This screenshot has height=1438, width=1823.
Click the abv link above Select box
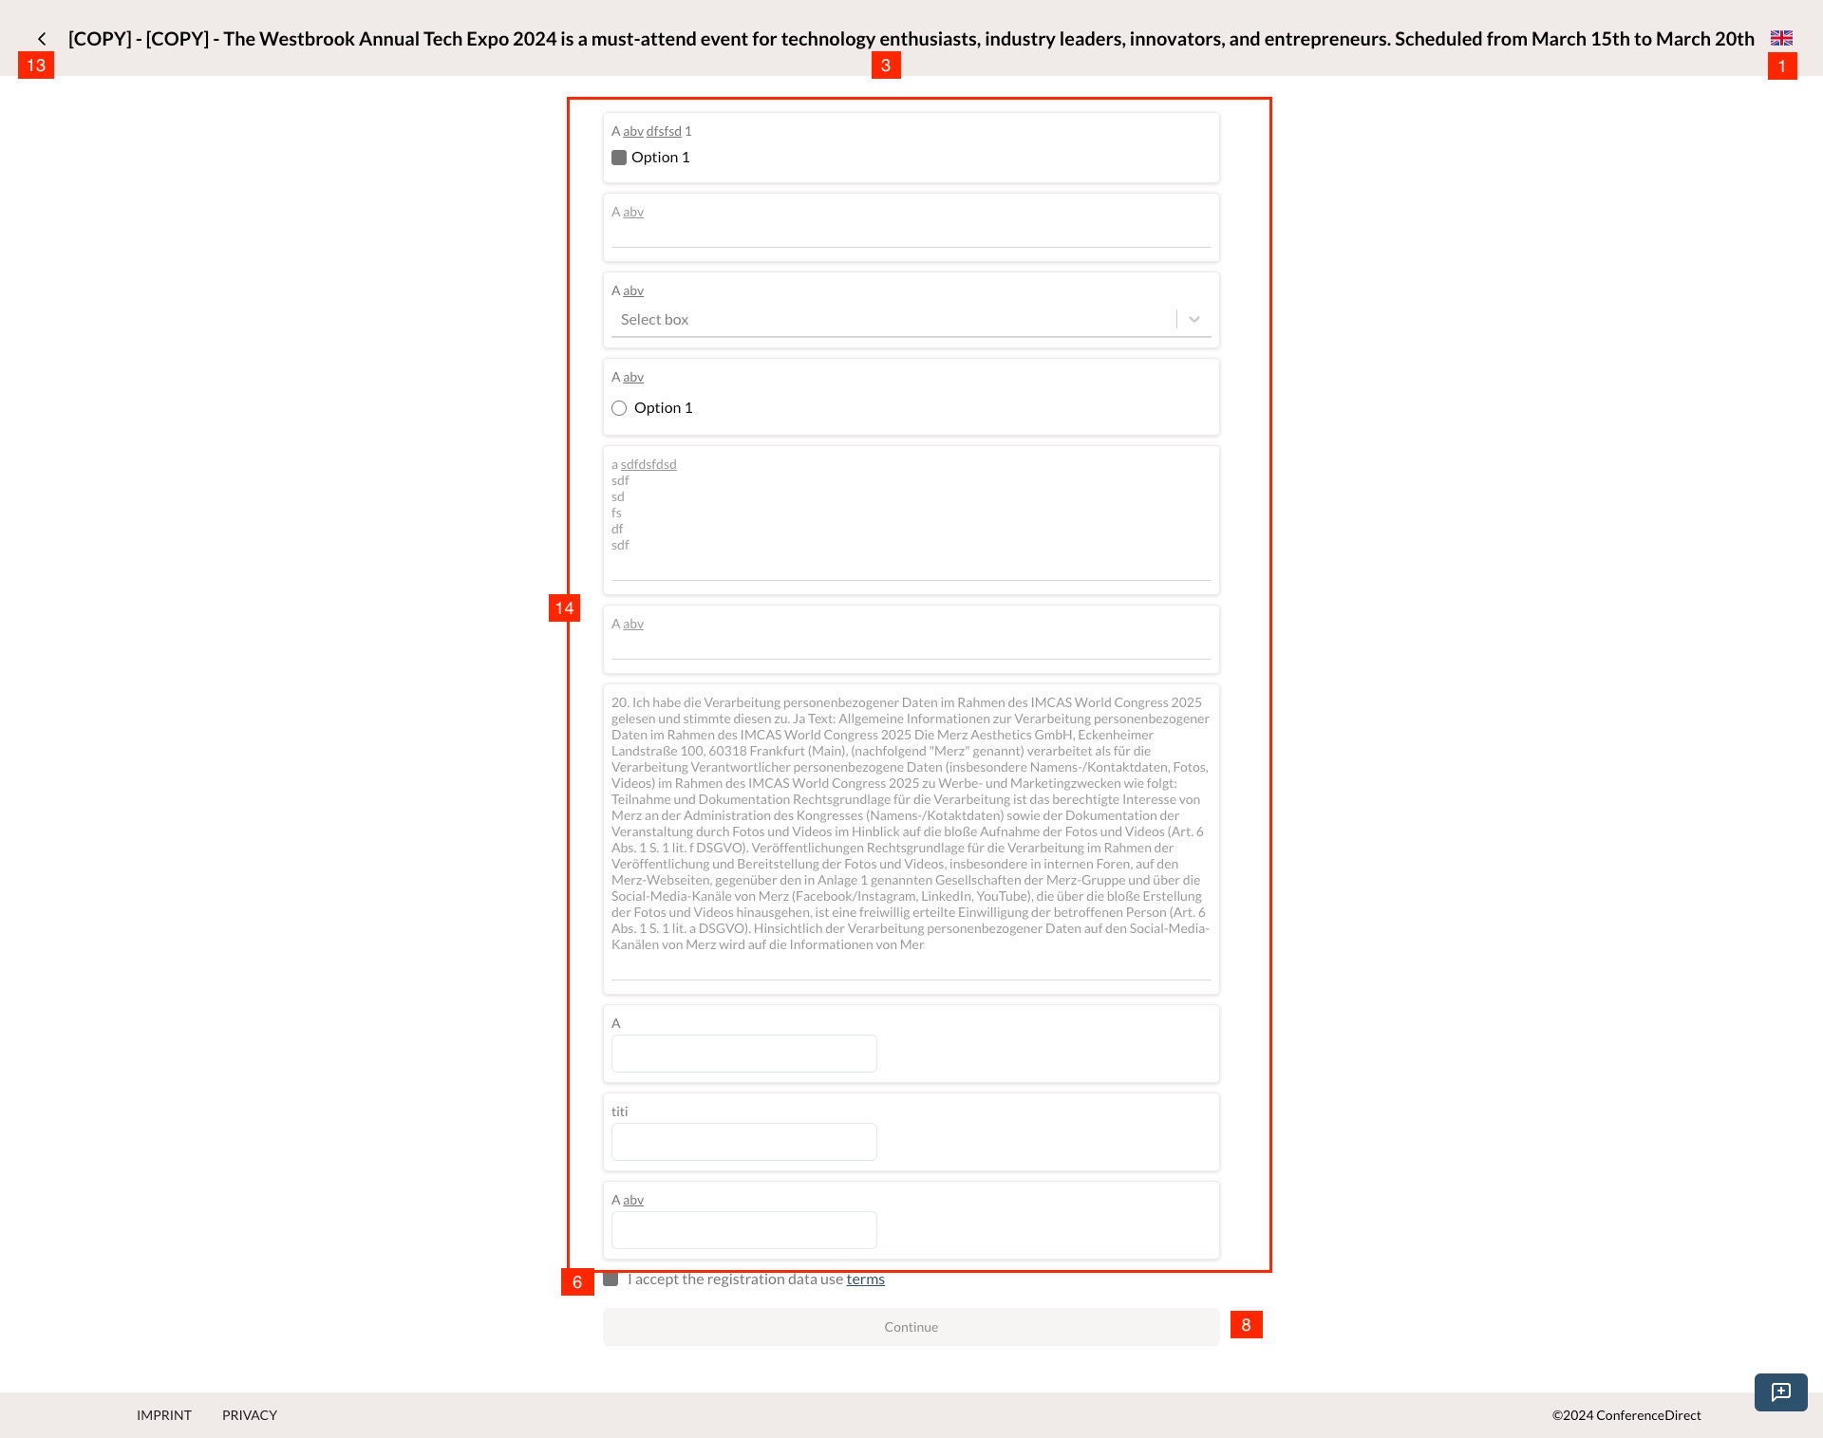[632, 290]
